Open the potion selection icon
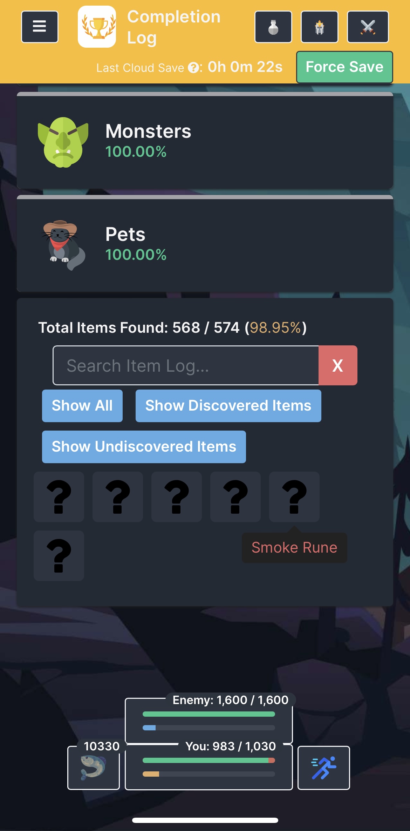Image resolution: width=410 pixels, height=831 pixels. click(273, 27)
